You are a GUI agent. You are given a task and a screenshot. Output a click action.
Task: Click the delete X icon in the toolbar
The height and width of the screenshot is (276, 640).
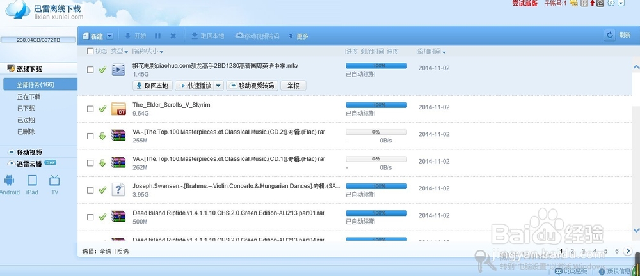[x=173, y=36]
